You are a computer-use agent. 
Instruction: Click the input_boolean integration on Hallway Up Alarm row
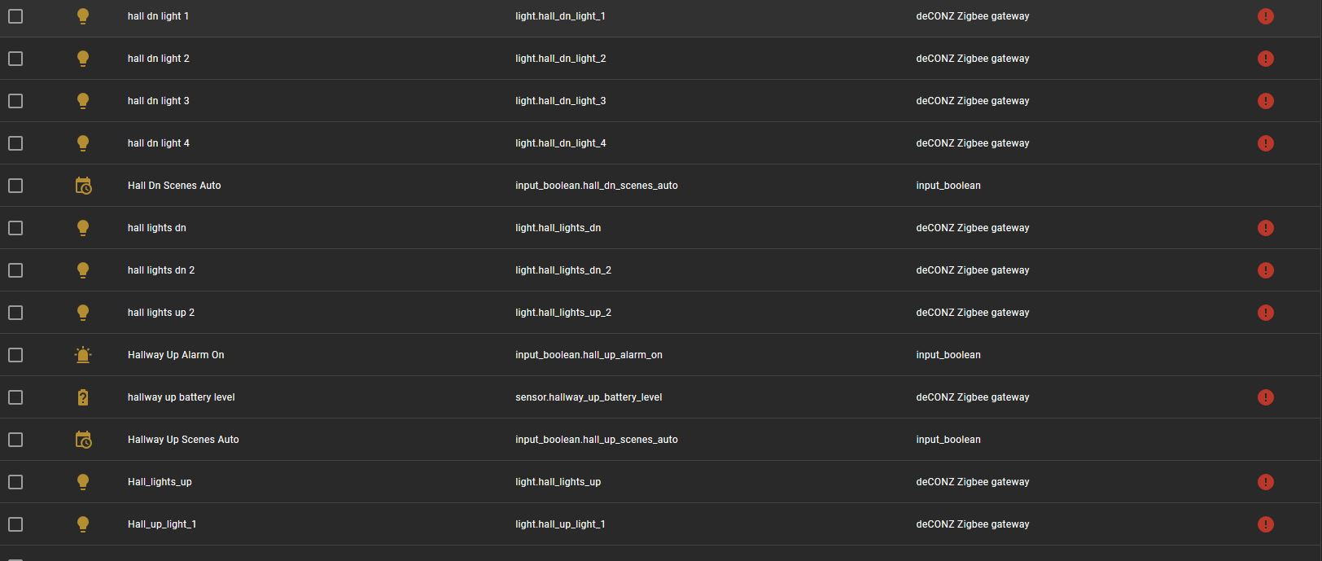tap(948, 355)
